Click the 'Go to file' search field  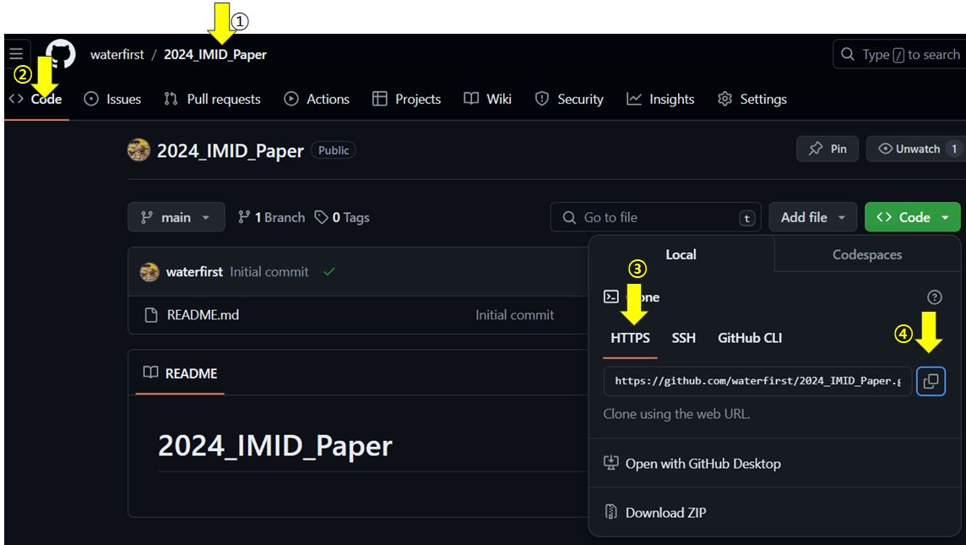point(655,218)
